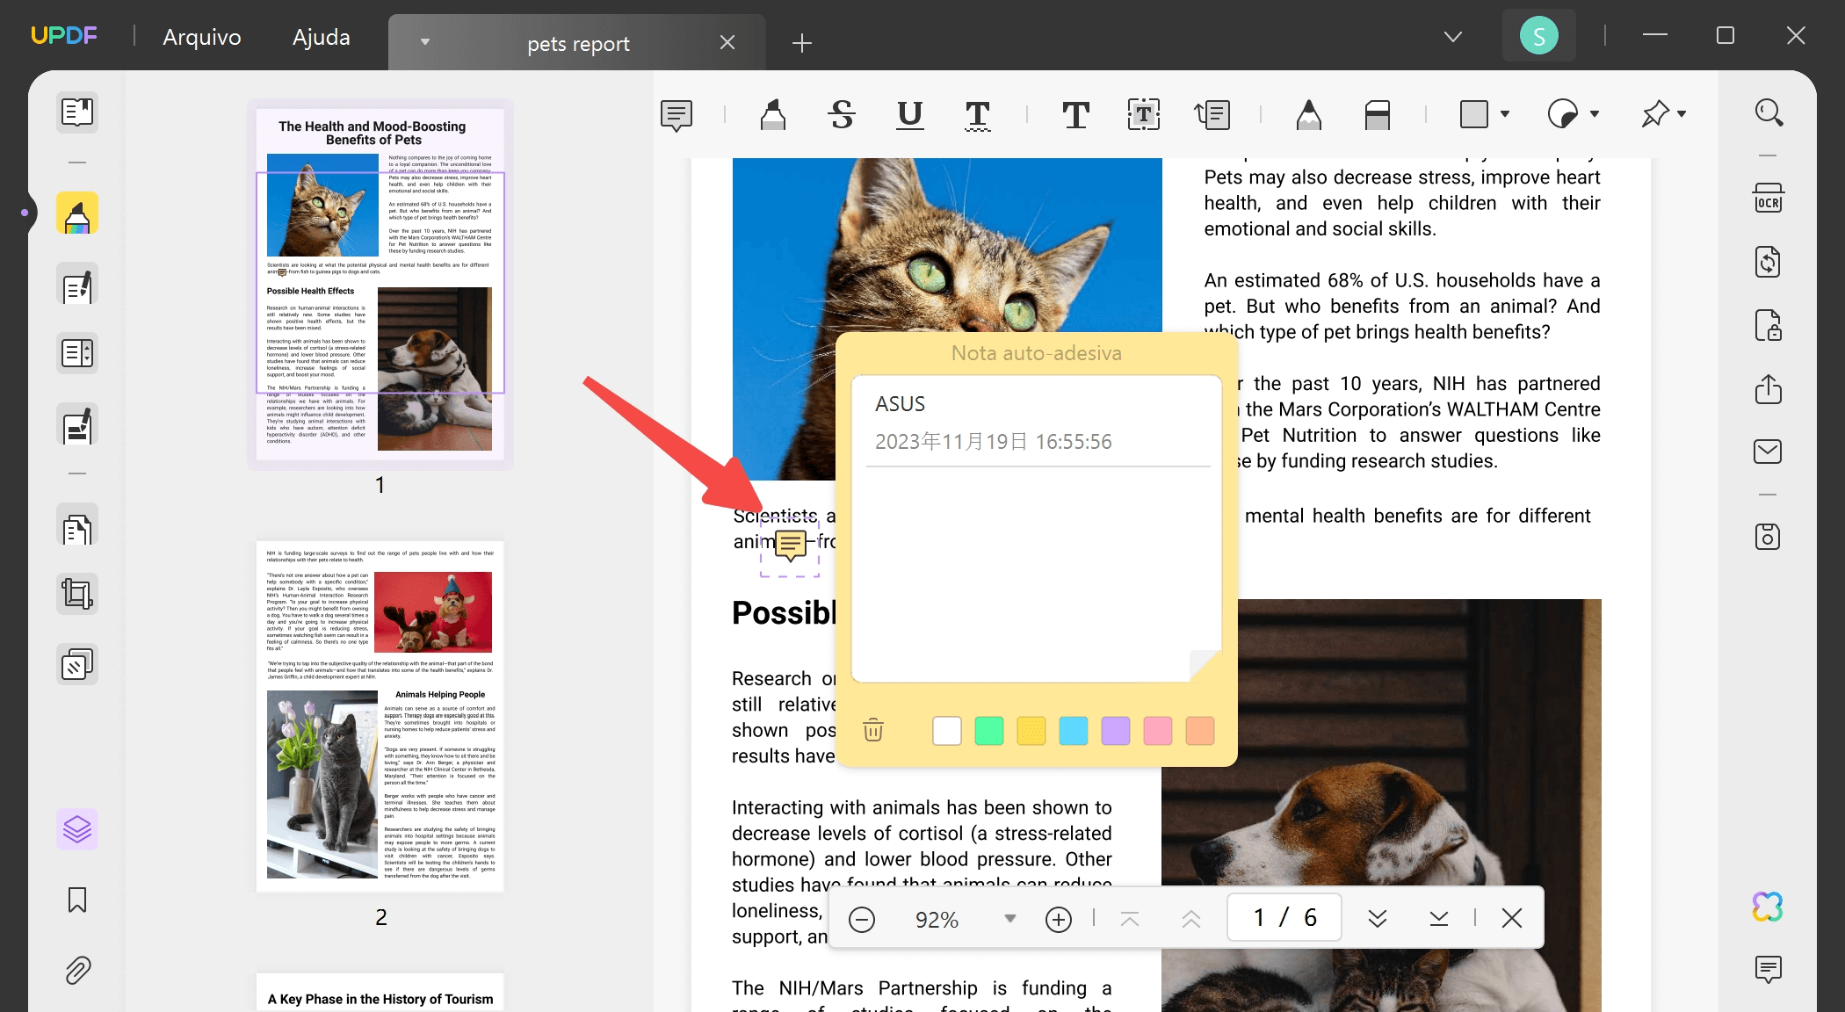Select the strikethrough annotation tool
1845x1012 pixels.
pyautogui.click(x=842, y=114)
